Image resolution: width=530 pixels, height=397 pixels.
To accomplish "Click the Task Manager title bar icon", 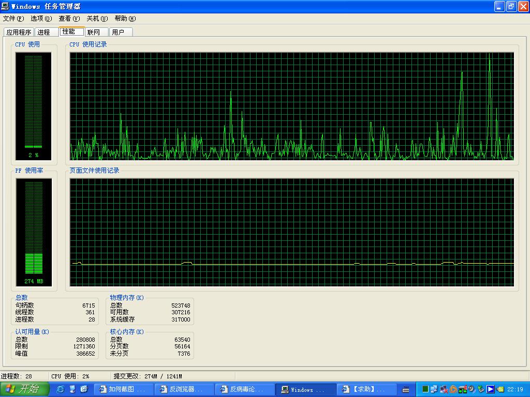I will click(x=5, y=6).
